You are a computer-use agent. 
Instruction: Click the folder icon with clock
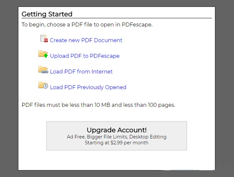coord(43,85)
